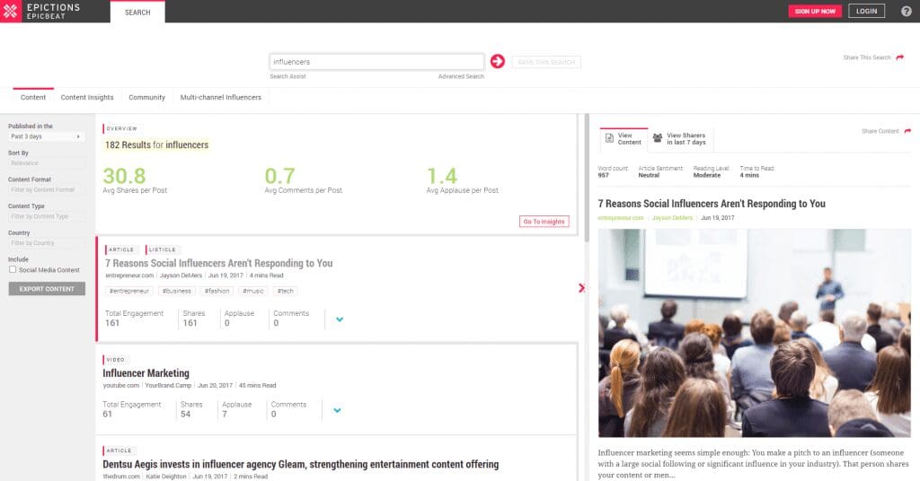Open the Dentsu Aegis invests article title
This screenshot has width=920, height=481.
pyautogui.click(x=300, y=464)
